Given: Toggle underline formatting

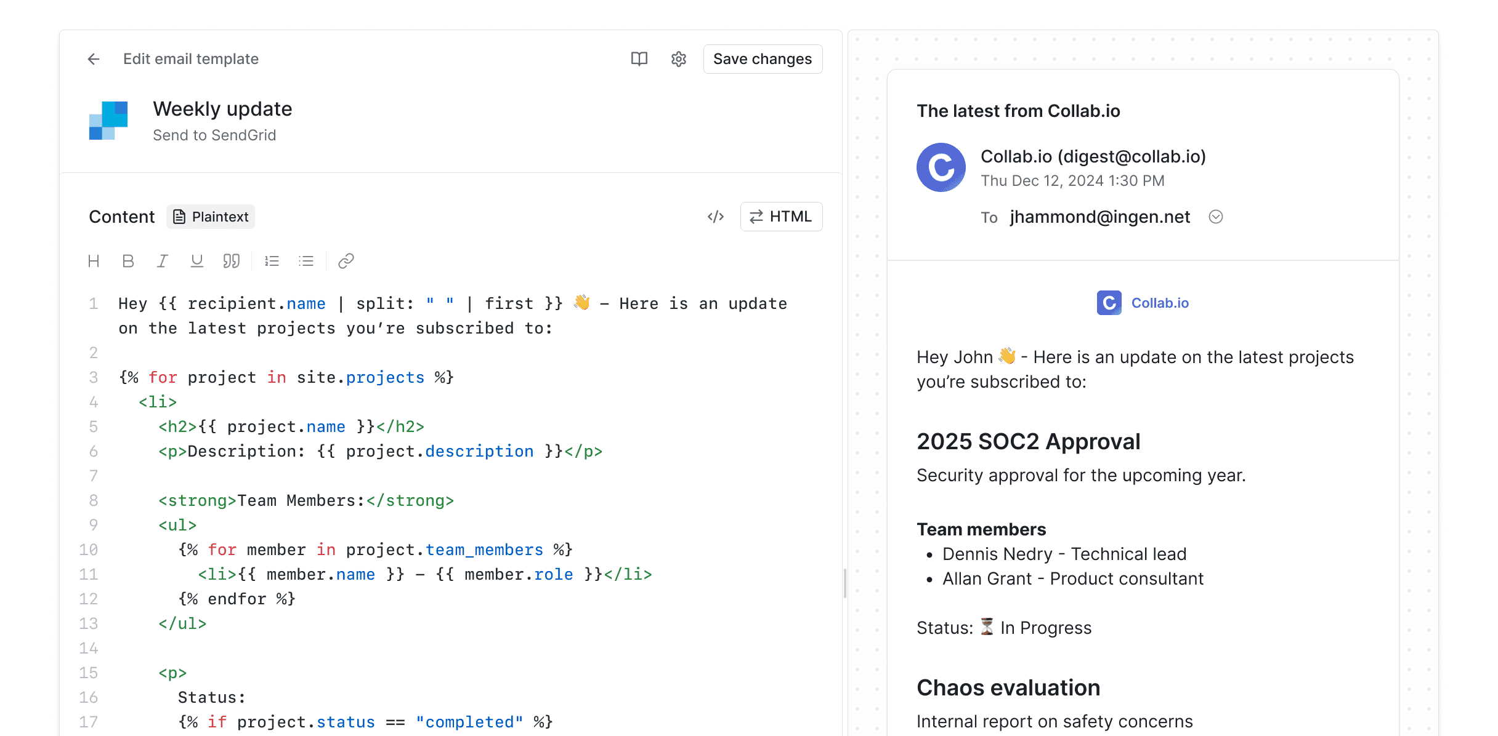Looking at the screenshot, I should tap(196, 260).
